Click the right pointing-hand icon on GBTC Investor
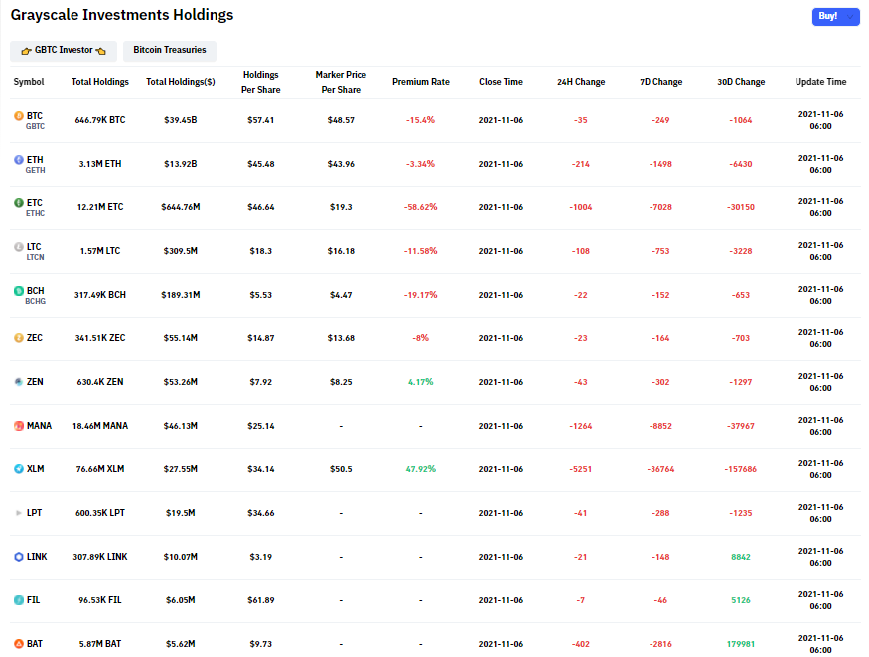The image size is (869, 657). tap(101, 51)
